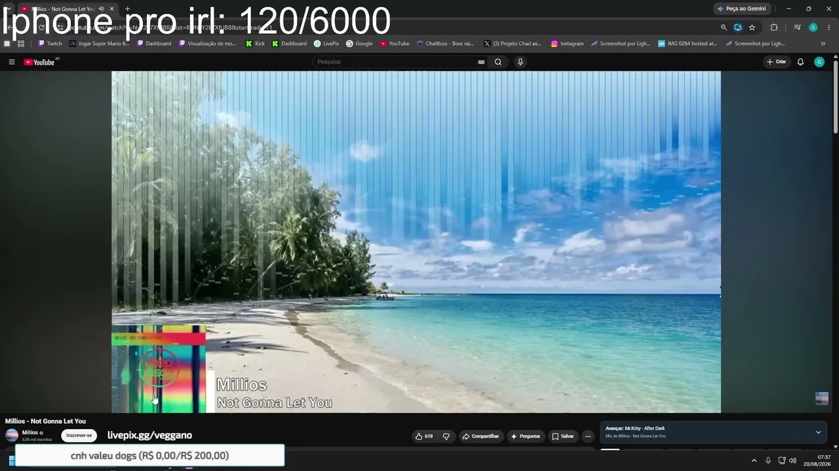The image size is (839, 471).
Task: Open the Twitch bookmark
Action: click(x=50, y=44)
